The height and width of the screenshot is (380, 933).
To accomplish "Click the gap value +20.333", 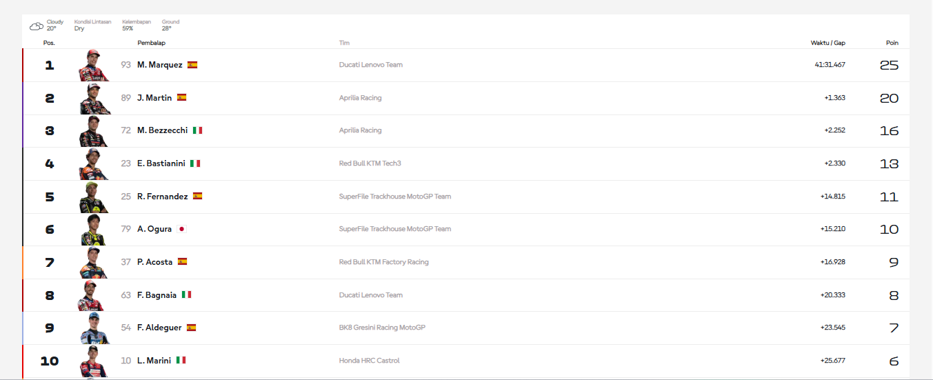I will coord(832,295).
